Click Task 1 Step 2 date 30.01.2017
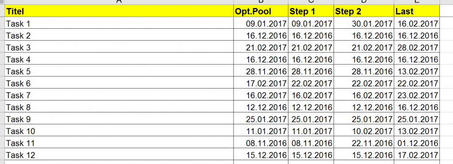 coord(364,24)
